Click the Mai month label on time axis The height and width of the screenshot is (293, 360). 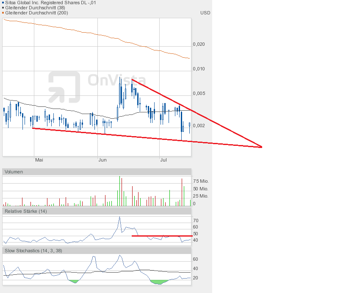pyautogui.click(x=39, y=160)
